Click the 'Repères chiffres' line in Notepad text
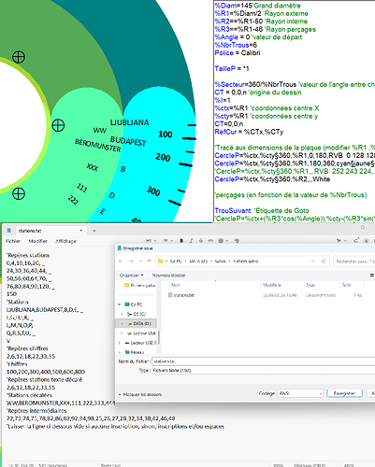The image size is (375, 467). click(x=27, y=348)
